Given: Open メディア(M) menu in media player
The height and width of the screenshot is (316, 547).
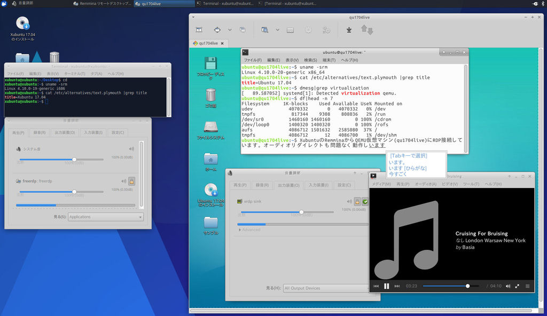Looking at the screenshot, I should pyautogui.click(x=381, y=184).
